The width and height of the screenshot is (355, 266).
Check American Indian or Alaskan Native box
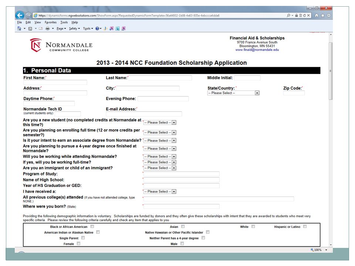[98, 232]
